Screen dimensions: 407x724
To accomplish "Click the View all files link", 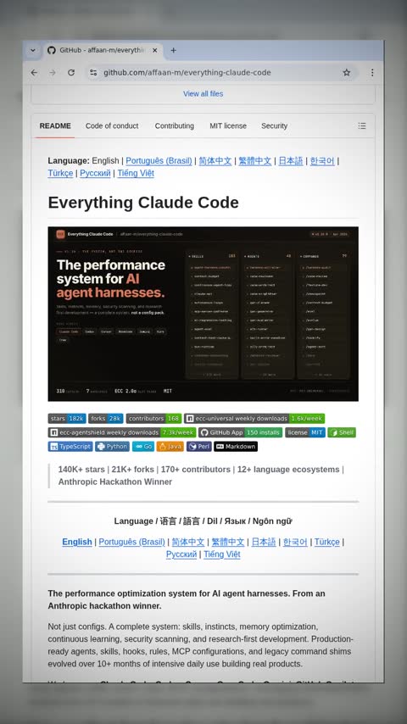I will coord(203,94).
